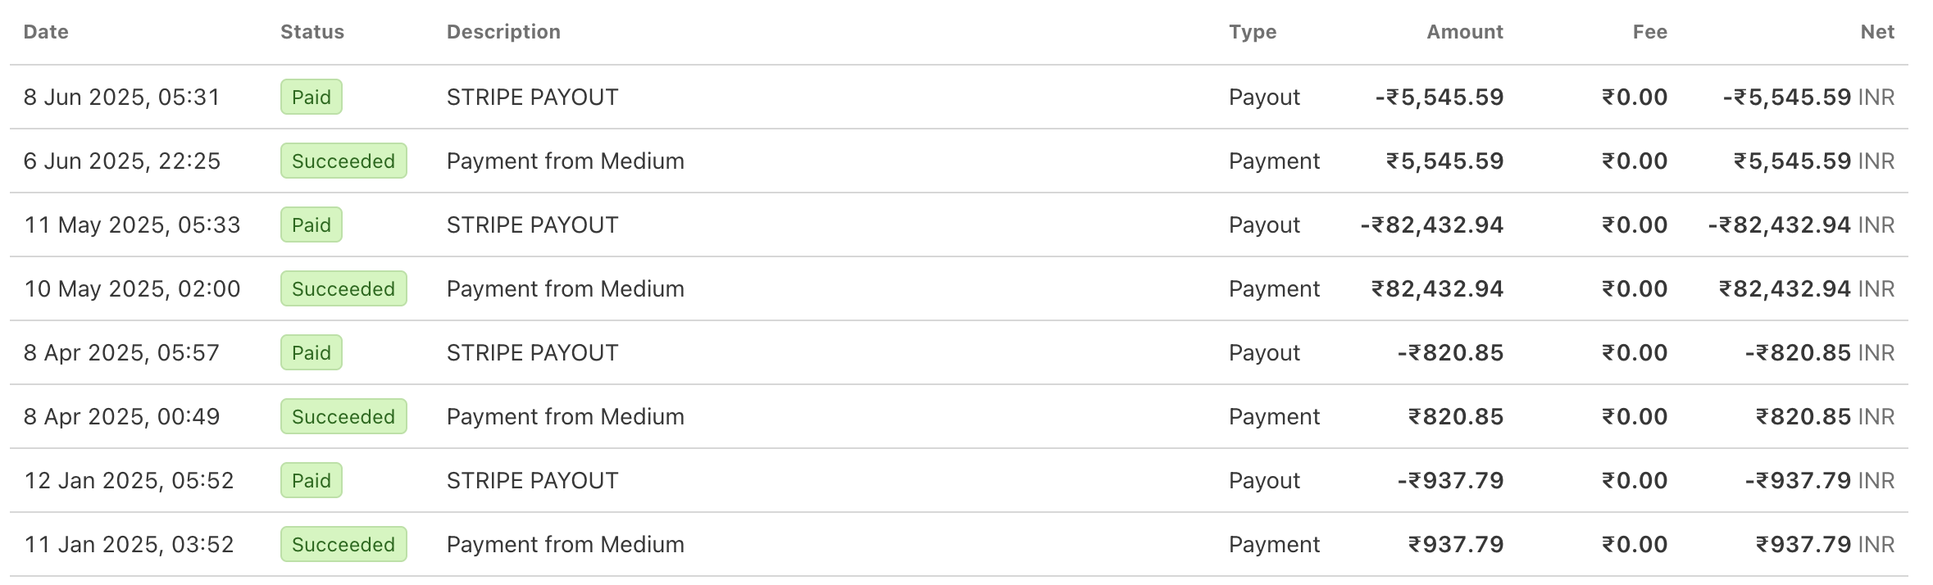Open the 11 May 2025 STRIPE PAYOUT entry
The width and height of the screenshot is (1933, 585).
(959, 224)
